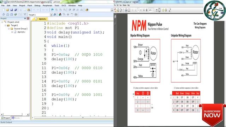This screenshot has width=226, height=127.
Task: Click code line 'P1=0x09;' in editor
Action: coord(60,95)
